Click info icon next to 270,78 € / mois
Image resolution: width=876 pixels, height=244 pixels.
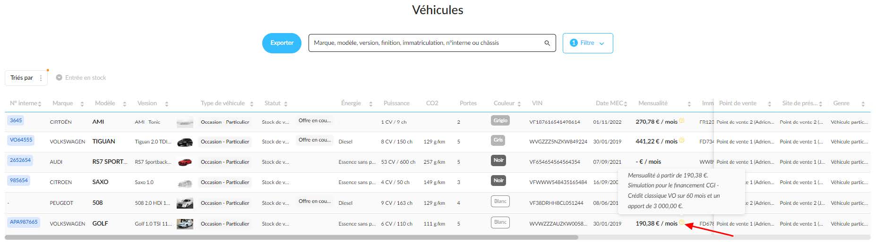(681, 121)
